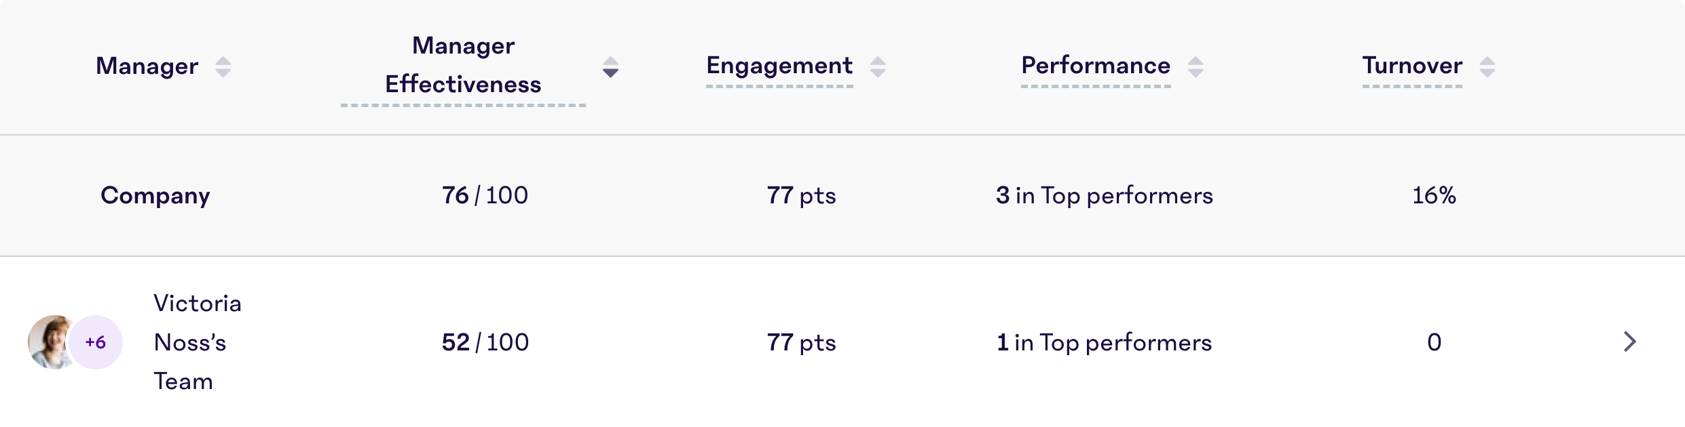Click Victoria's team 52/100 score
Viewport: 1685px width, 427px height.
click(x=485, y=342)
